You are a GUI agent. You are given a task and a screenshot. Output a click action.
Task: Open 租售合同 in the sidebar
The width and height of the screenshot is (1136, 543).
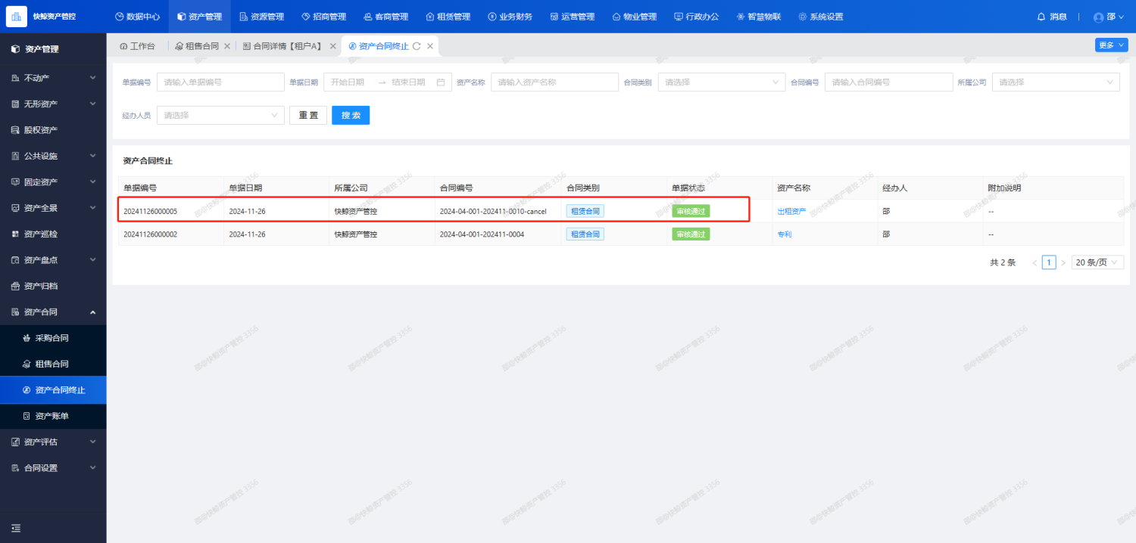tap(53, 364)
